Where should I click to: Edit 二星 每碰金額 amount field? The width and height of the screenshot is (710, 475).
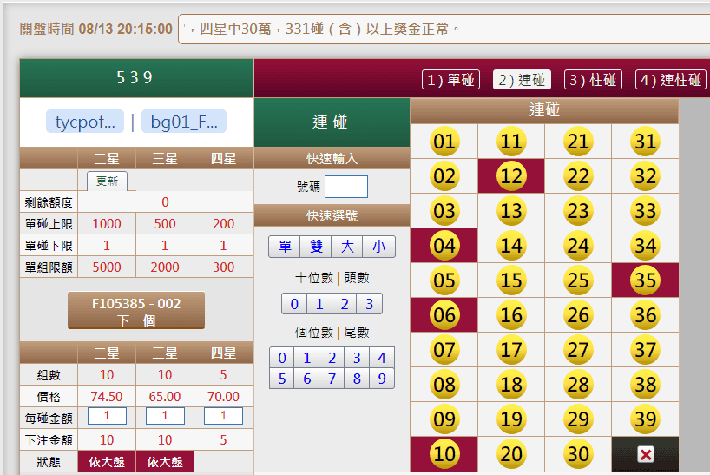tap(107, 416)
